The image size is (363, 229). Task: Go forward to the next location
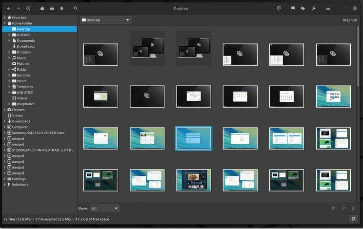click(18, 8)
